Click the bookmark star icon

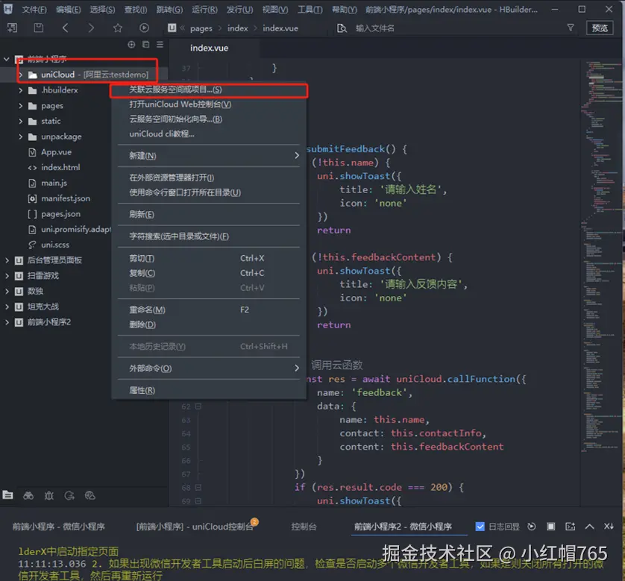pyautogui.click(x=118, y=28)
